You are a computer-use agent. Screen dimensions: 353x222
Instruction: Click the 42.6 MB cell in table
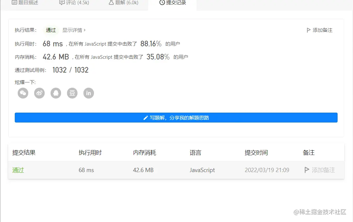pyautogui.click(x=143, y=170)
